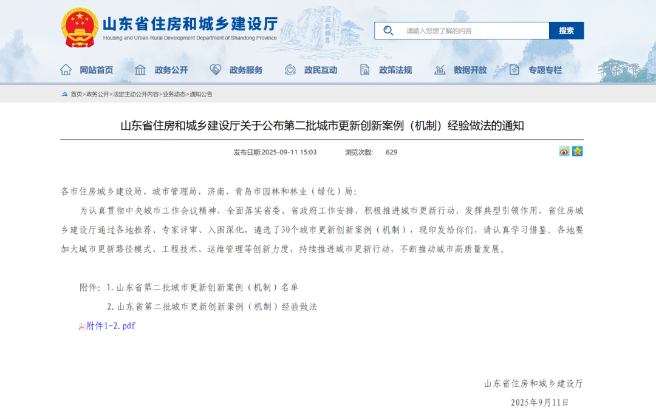Click the handshake icon beside 政务服务
The image size is (656, 419).
click(216, 70)
